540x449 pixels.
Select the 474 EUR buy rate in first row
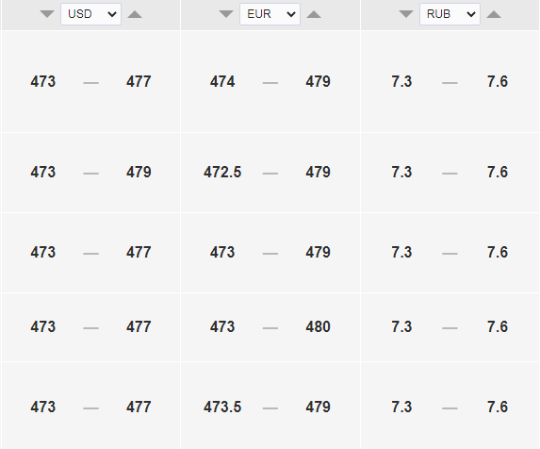tap(222, 82)
